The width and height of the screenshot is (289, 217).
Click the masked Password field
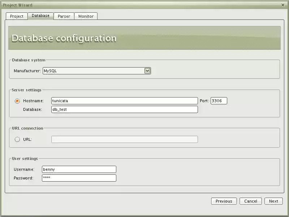[x=79, y=178]
